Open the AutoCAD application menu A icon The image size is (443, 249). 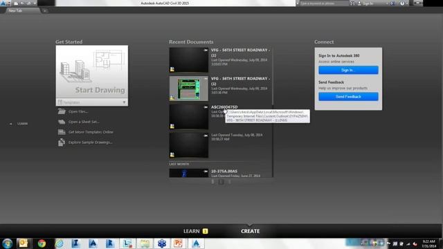tap(3, 3)
